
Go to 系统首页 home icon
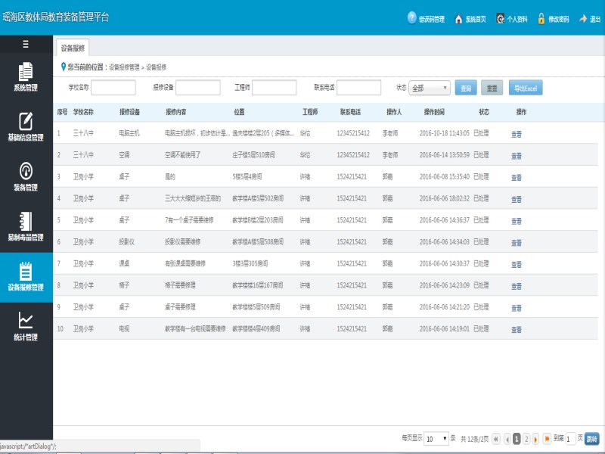pos(458,18)
